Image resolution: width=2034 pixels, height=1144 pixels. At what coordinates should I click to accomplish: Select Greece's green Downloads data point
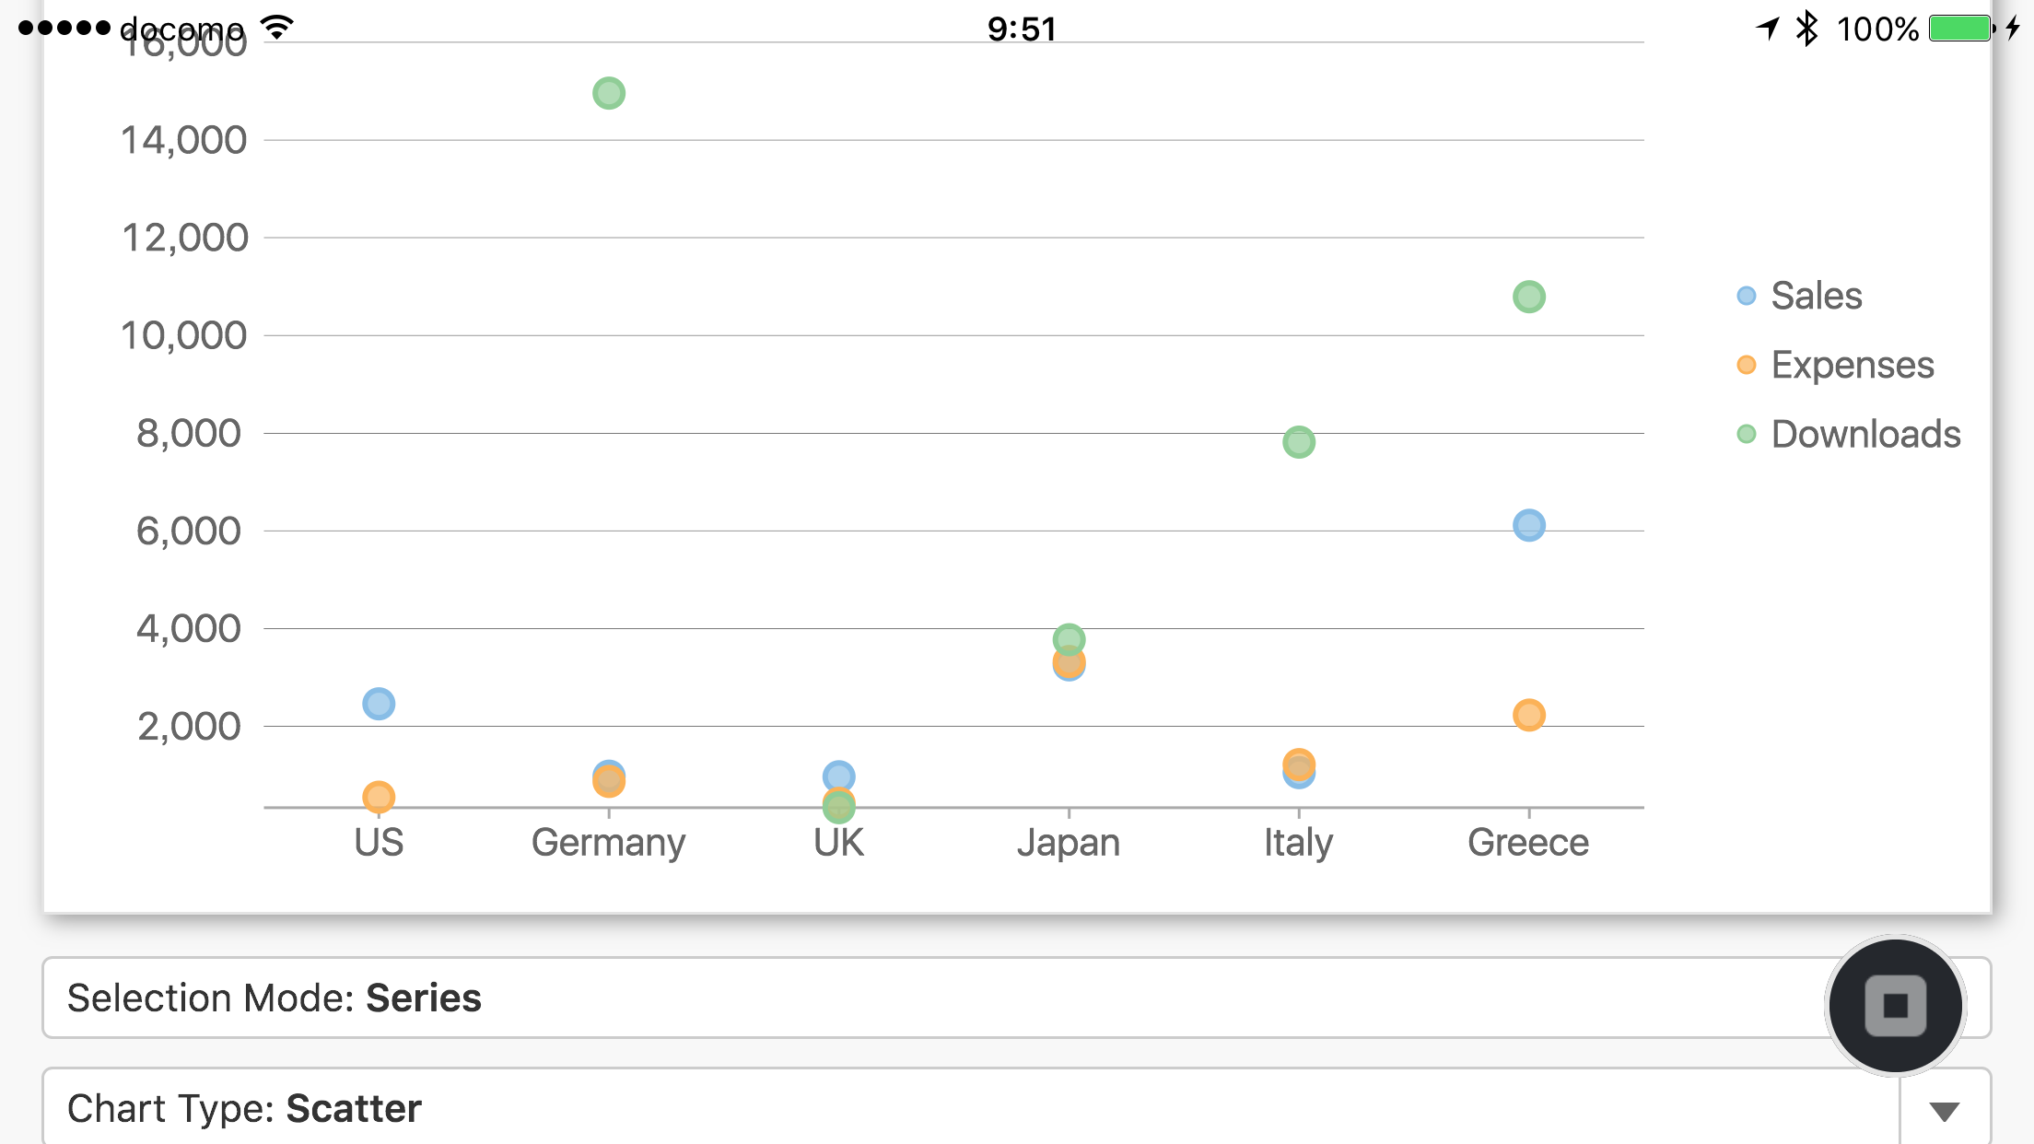(x=1528, y=297)
